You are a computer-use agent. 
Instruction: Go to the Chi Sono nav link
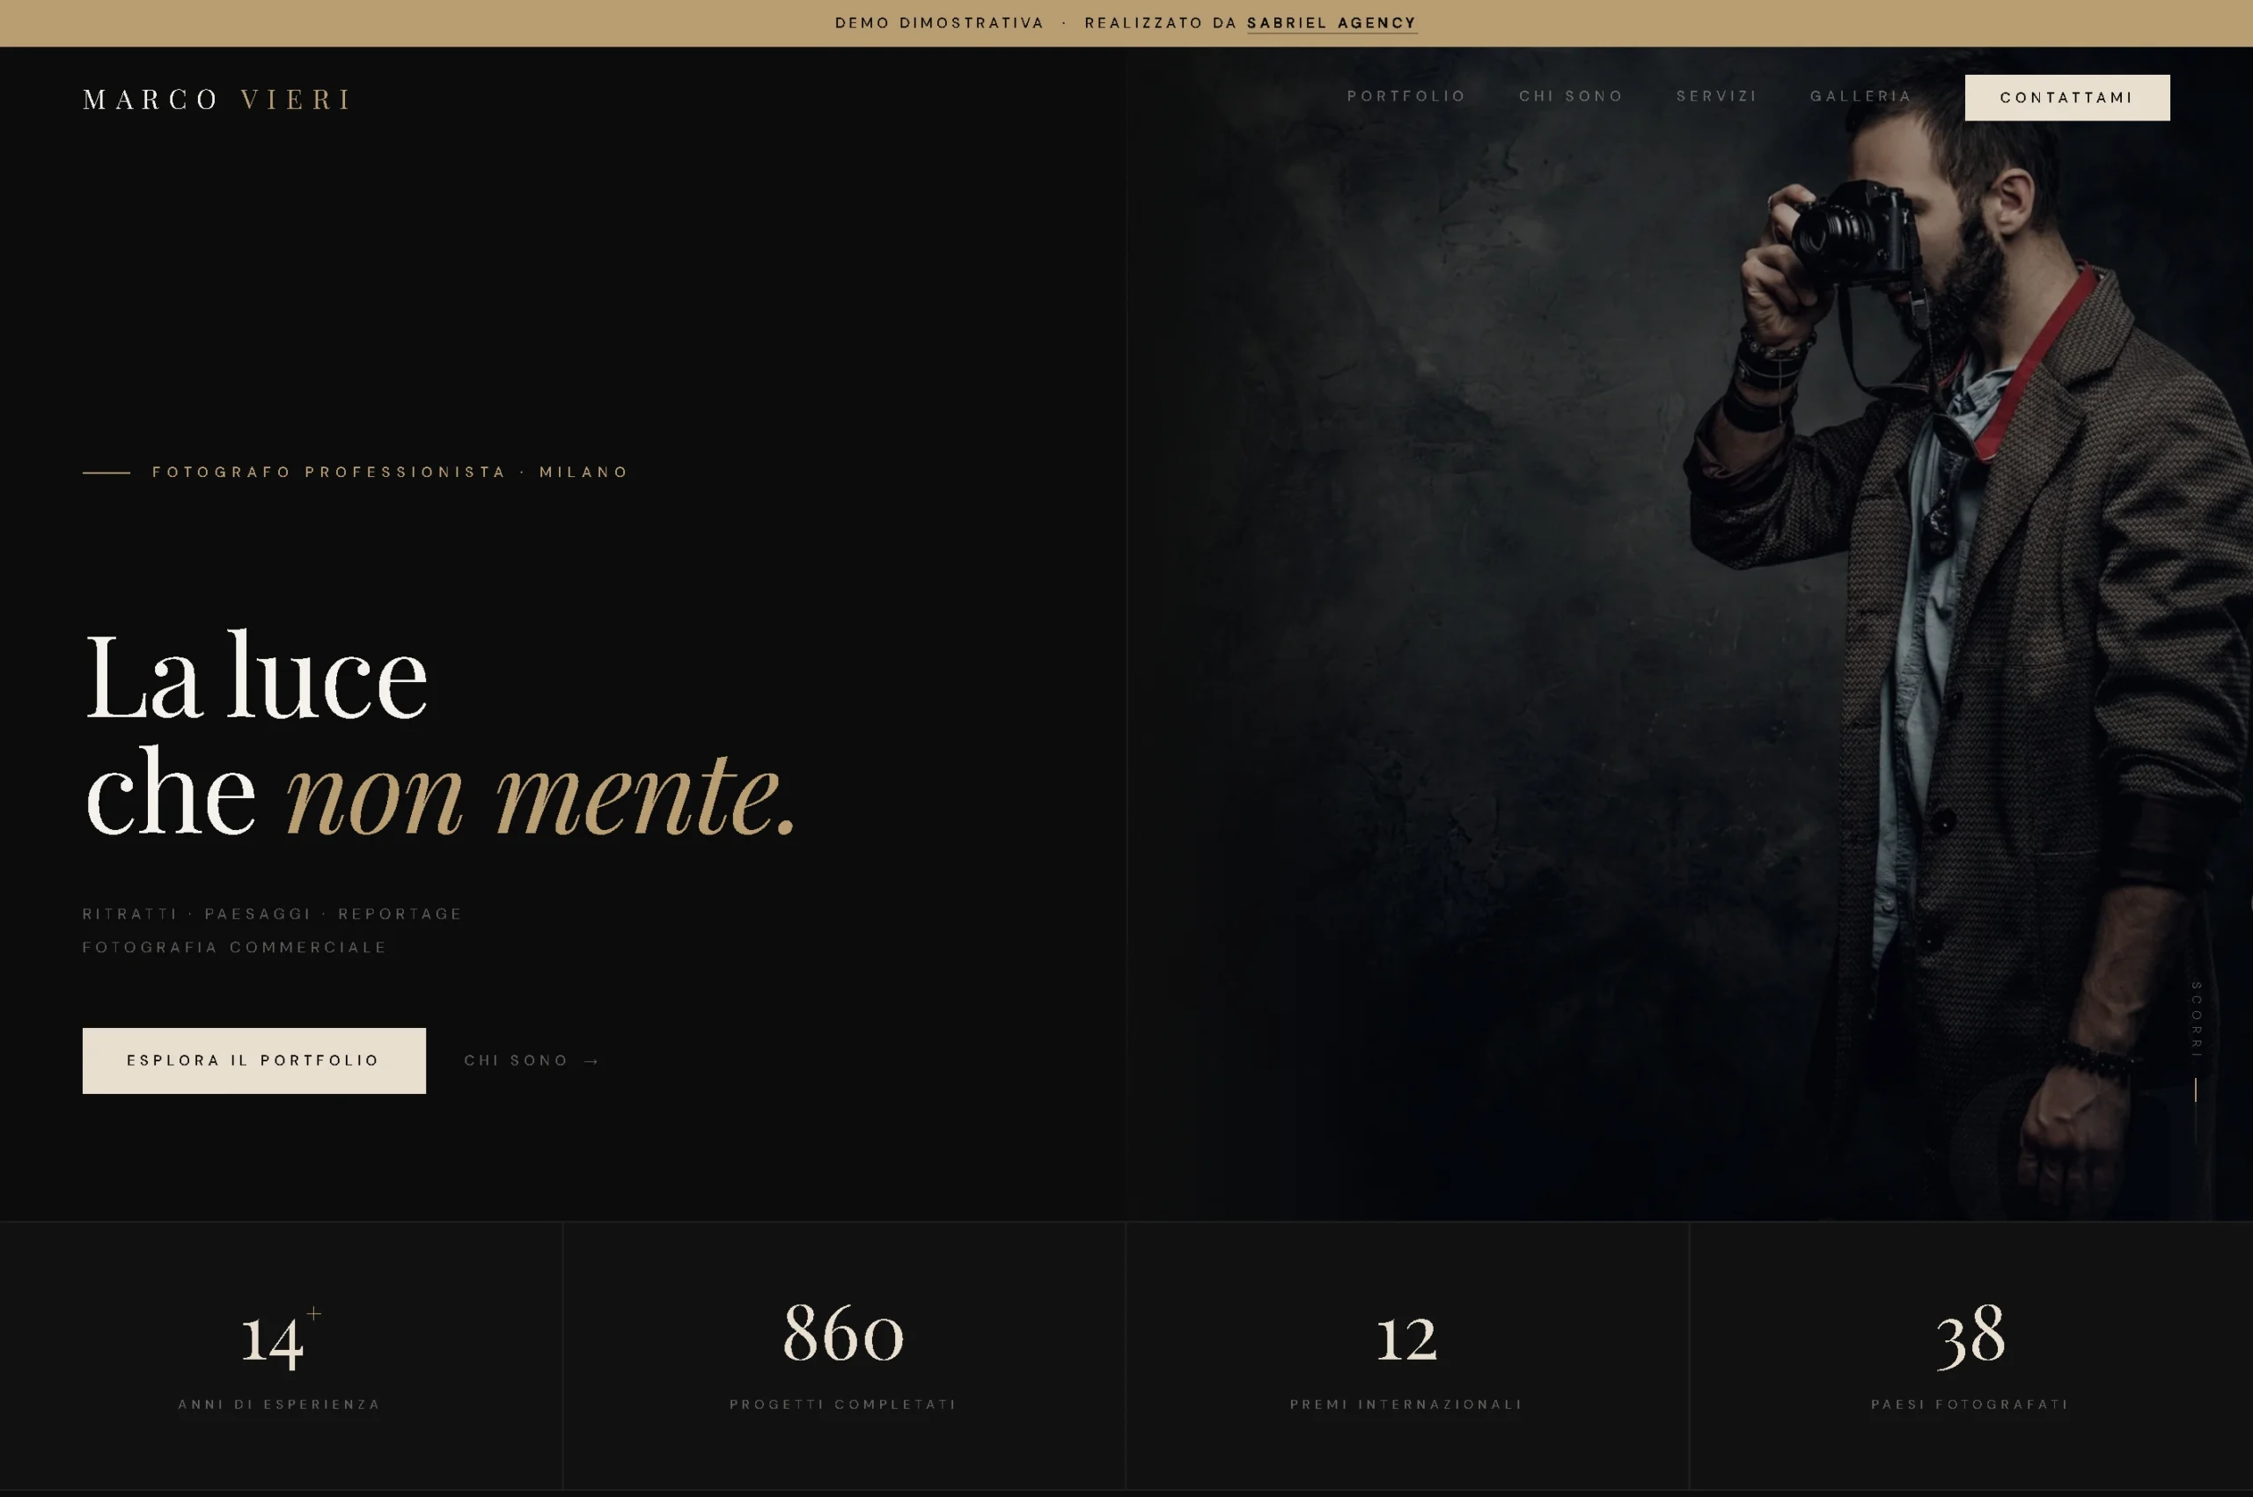pyautogui.click(x=1570, y=97)
